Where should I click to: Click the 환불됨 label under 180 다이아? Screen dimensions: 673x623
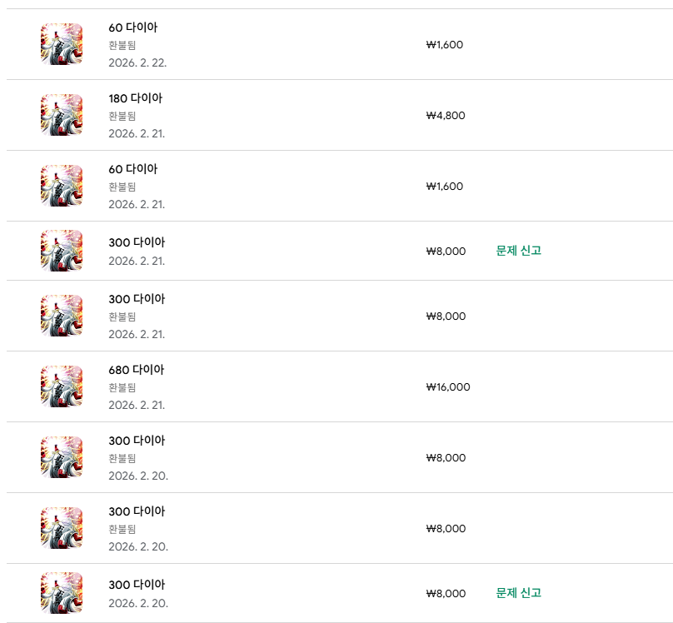122,116
